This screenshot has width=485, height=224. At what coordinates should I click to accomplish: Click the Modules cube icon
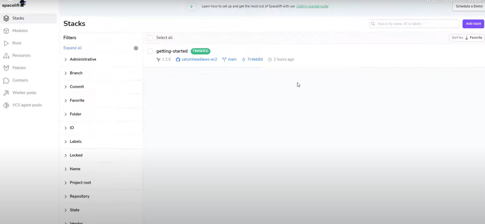click(6, 31)
